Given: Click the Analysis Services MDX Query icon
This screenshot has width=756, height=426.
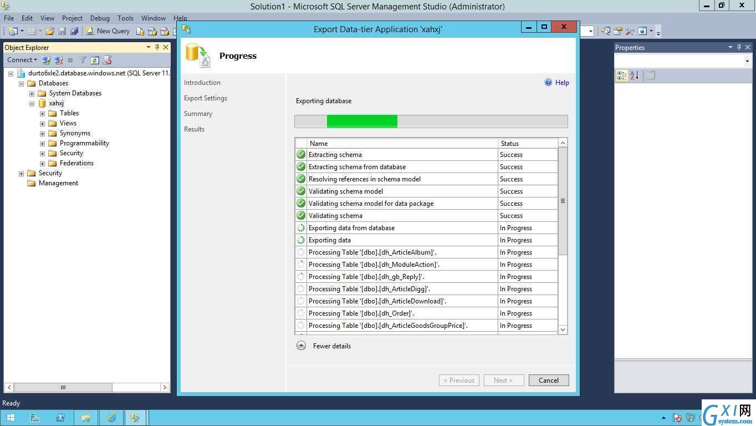Looking at the screenshot, I should coord(152,31).
